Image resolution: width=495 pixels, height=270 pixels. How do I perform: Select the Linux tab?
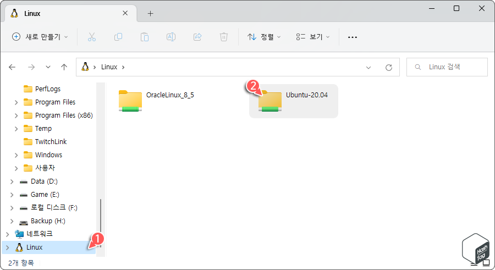point(71,13)
